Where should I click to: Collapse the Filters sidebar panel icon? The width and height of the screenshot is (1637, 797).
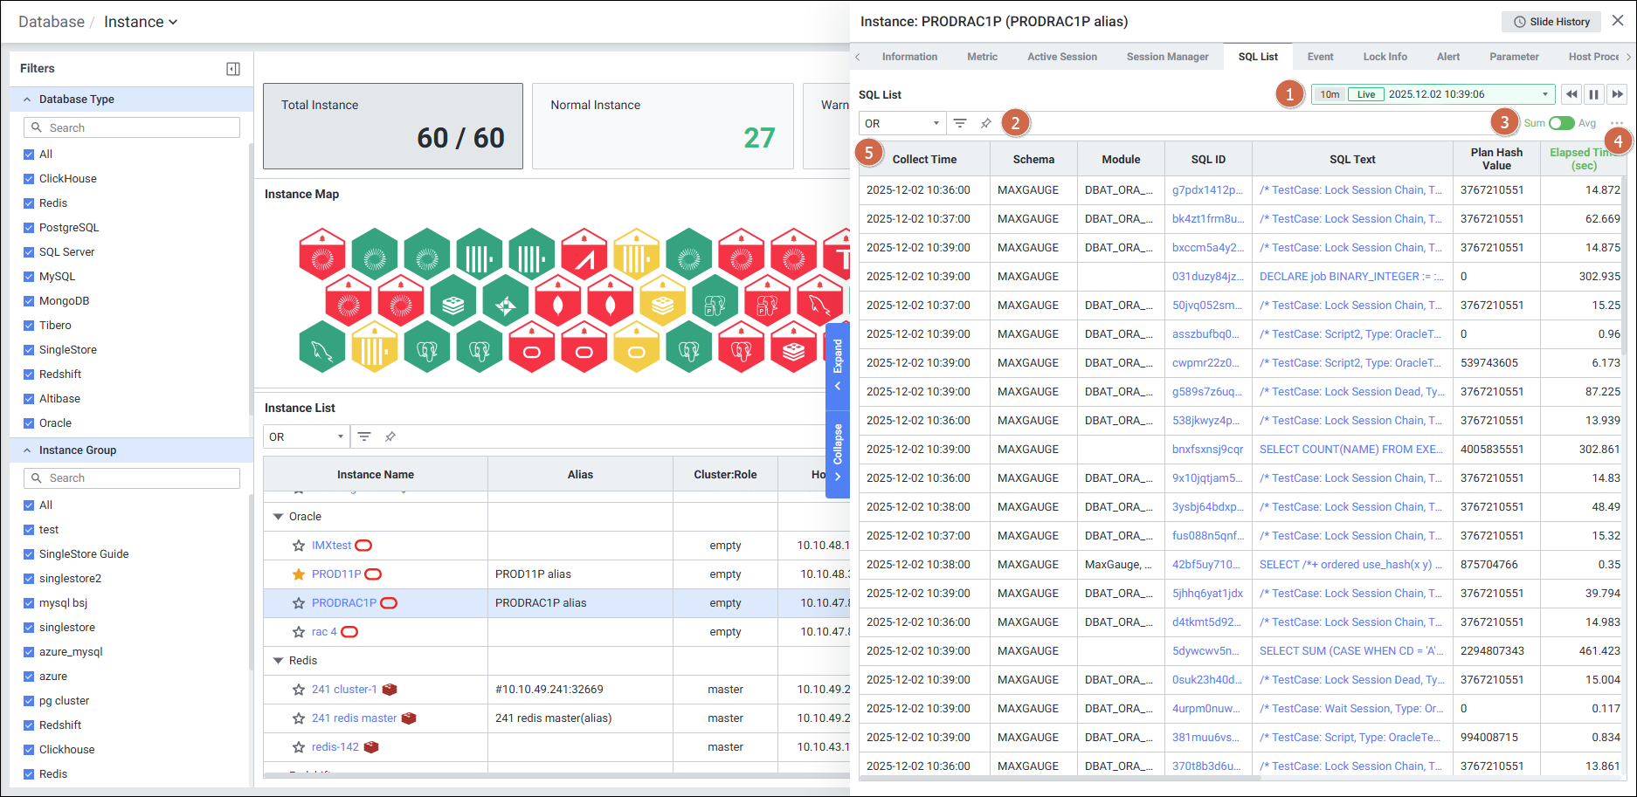pyautogui.click(x=233, y=69)
